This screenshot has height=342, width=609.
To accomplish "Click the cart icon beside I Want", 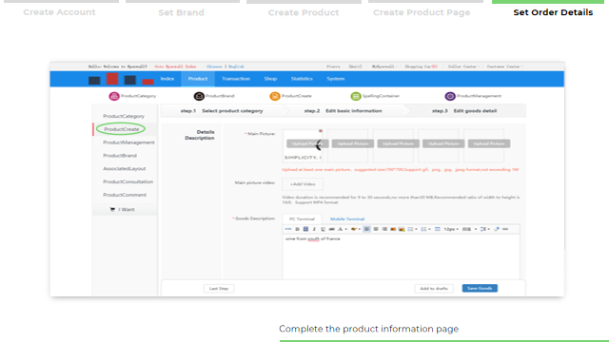I will 112,209.
